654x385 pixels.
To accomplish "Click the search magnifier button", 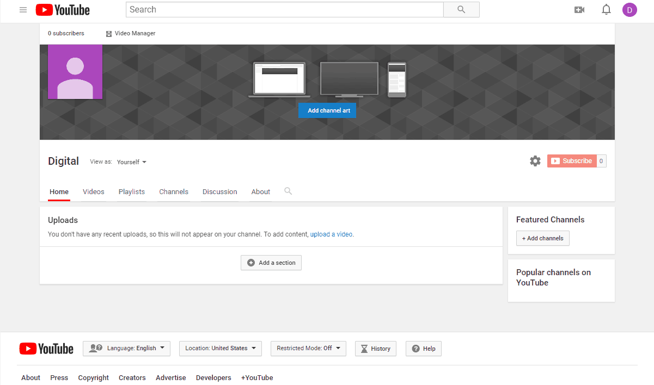I will tap(461, 9).
